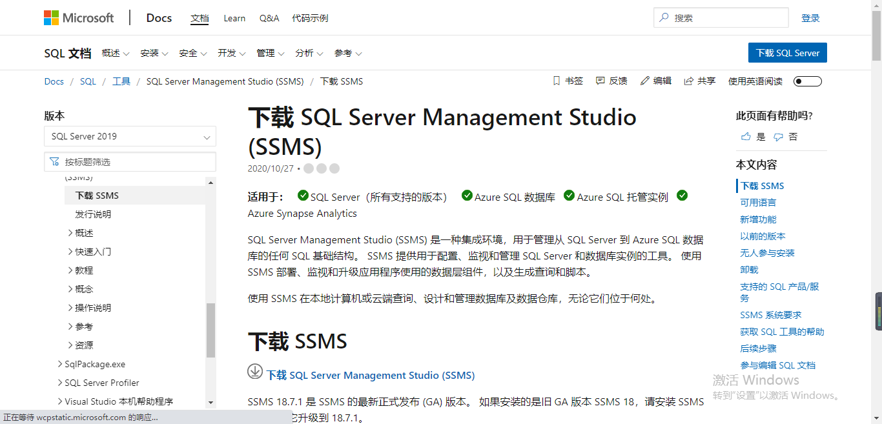
Task: Click the 反馈 feedback icon
Action: [x=600, y=81]
